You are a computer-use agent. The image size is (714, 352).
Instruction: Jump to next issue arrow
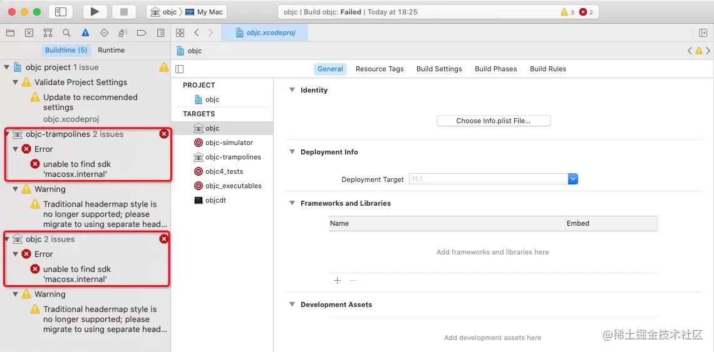(x=708, y=51)
